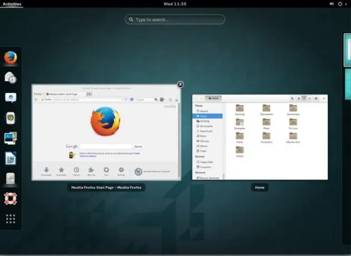351x256 pixels.
Task: Switch to the first workspace thumbnail
Action: pos(348,50)
